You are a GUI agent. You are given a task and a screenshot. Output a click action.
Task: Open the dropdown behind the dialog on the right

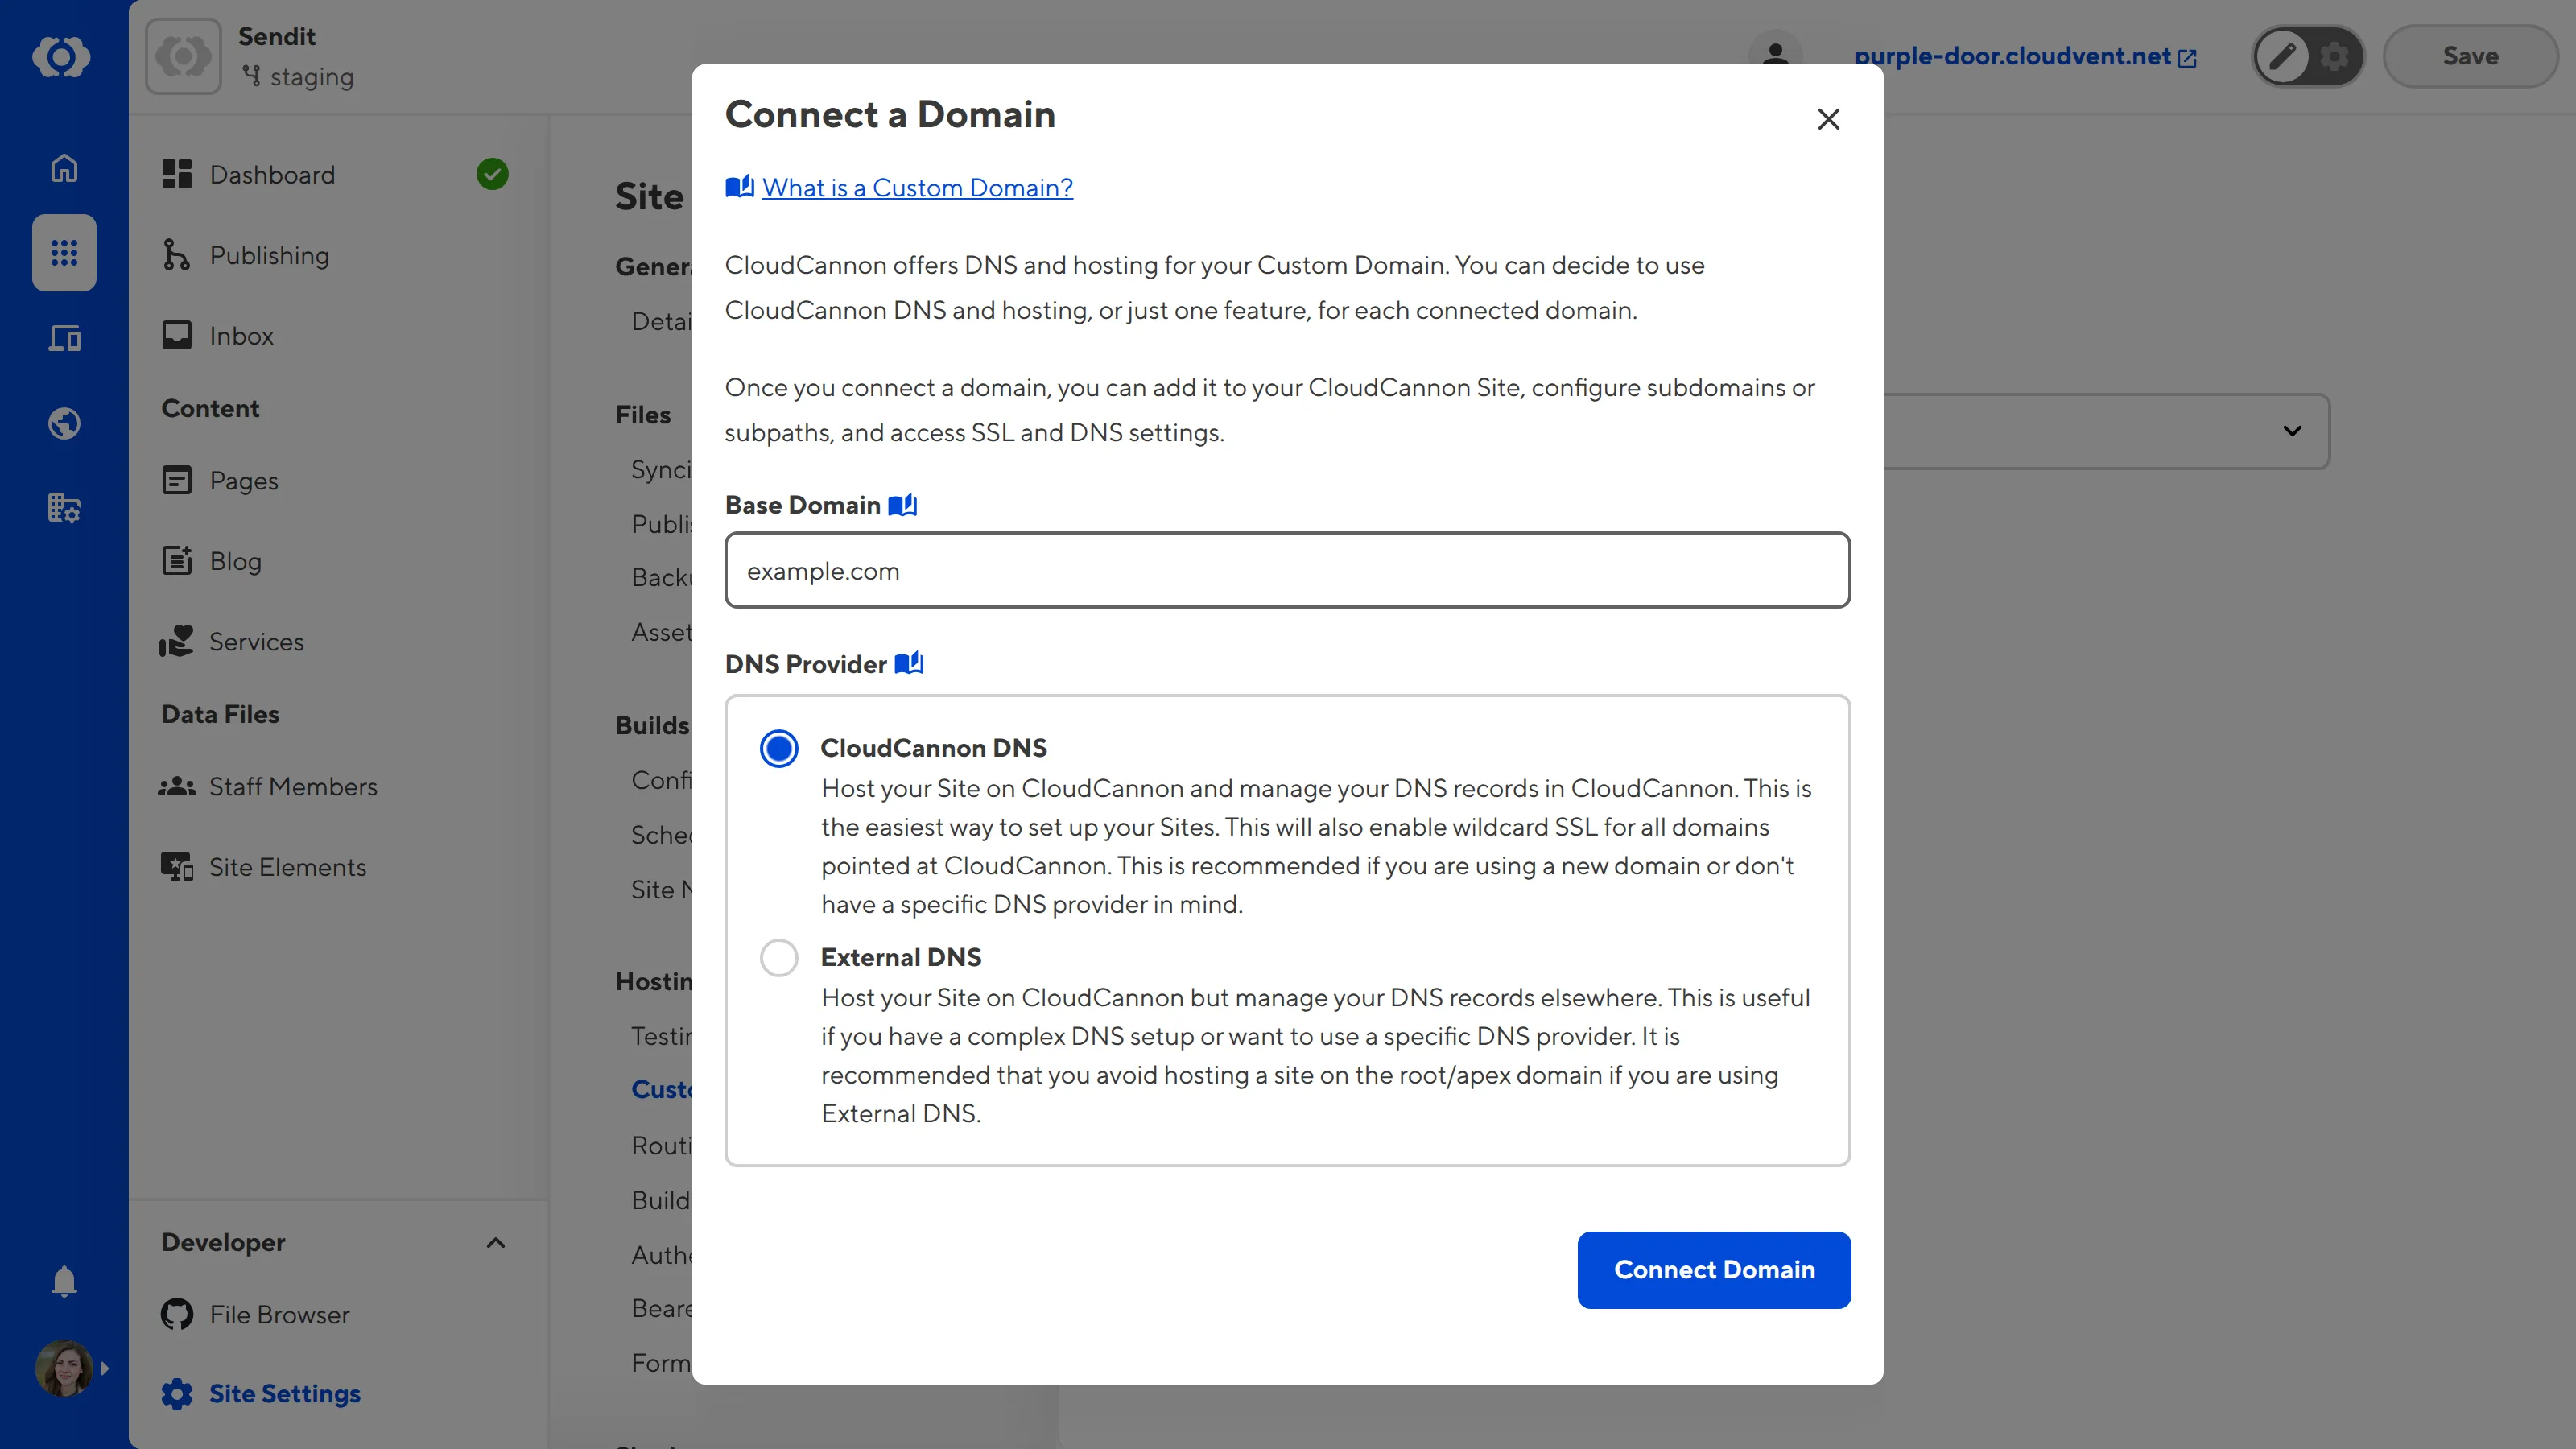pos(2292,431)
